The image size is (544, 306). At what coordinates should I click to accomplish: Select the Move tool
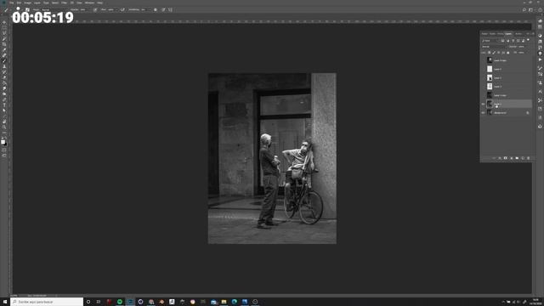pyautogui.click(x=4, y=22)
